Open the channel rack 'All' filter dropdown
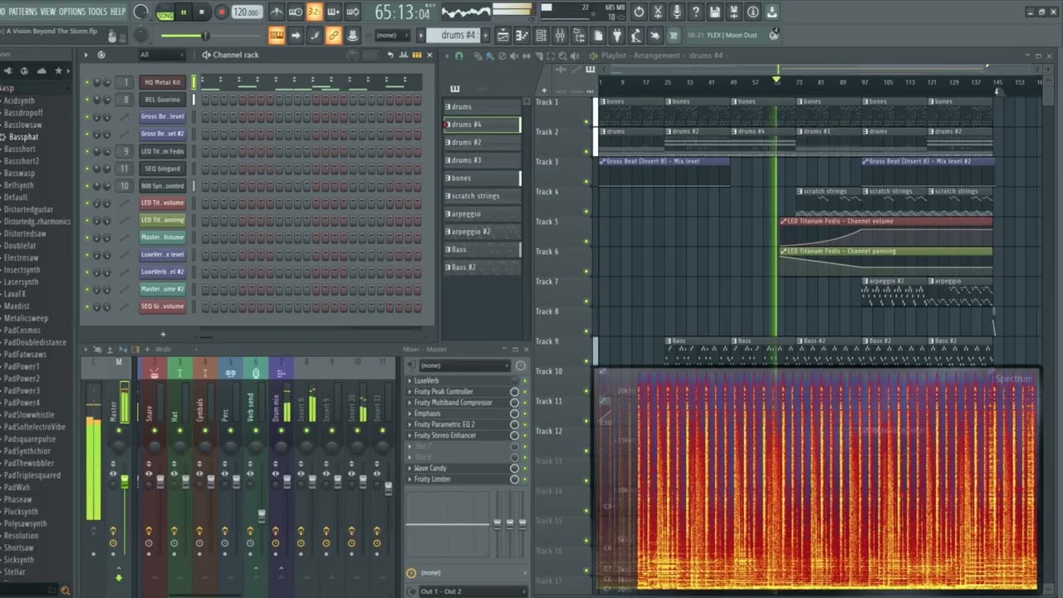 click(x=161, y=55)
